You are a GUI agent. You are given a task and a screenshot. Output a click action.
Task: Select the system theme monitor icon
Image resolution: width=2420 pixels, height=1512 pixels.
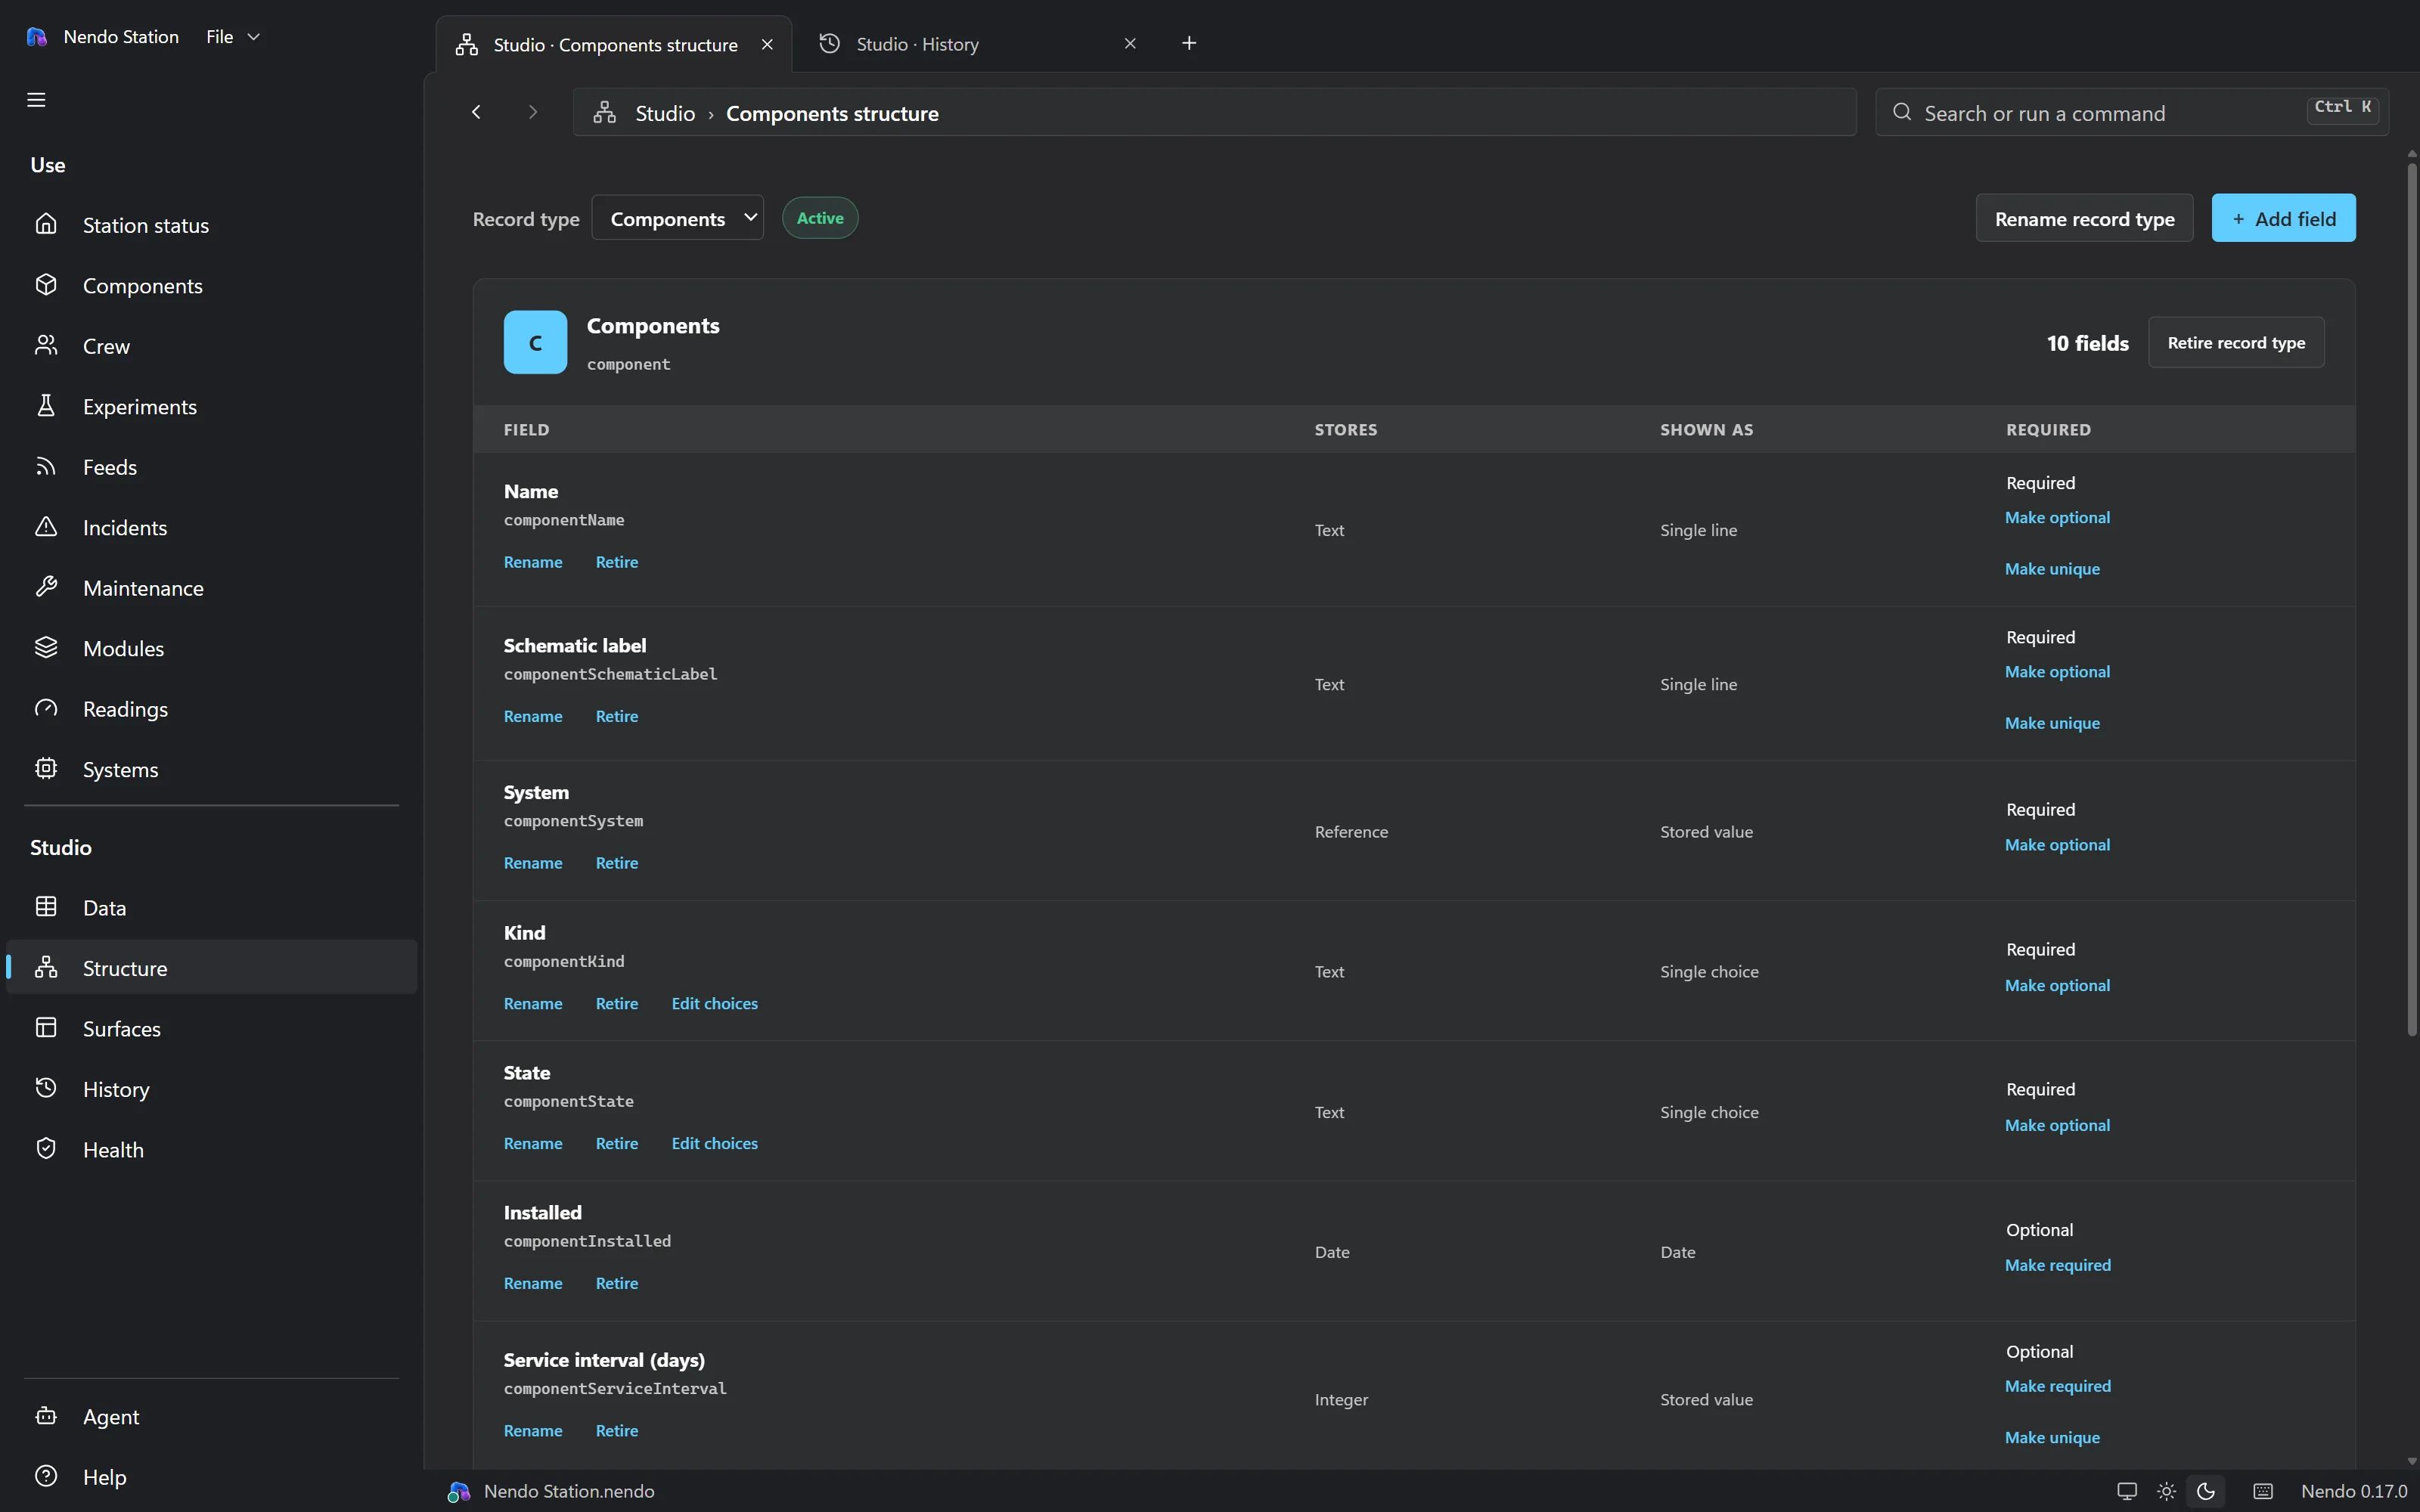point(2127,1491)
